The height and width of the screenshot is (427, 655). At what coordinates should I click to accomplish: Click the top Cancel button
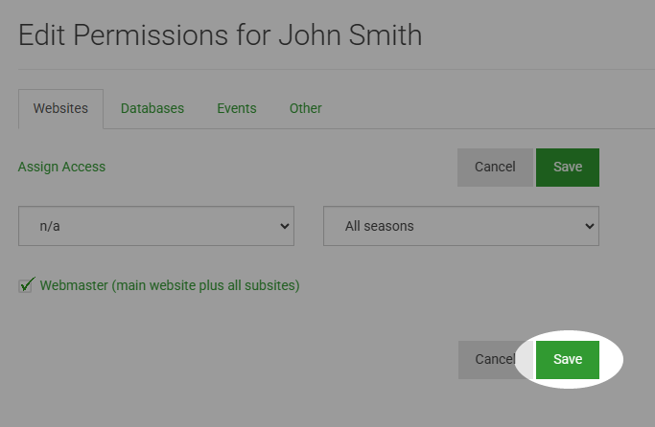[x=495, y=168]
